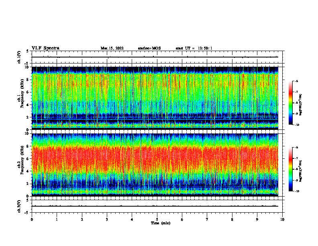
Task: Click time axis tick label "3"
Action: click(107, 219)
